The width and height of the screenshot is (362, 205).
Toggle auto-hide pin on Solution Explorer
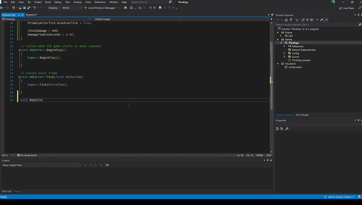click(x=358, y=15)
